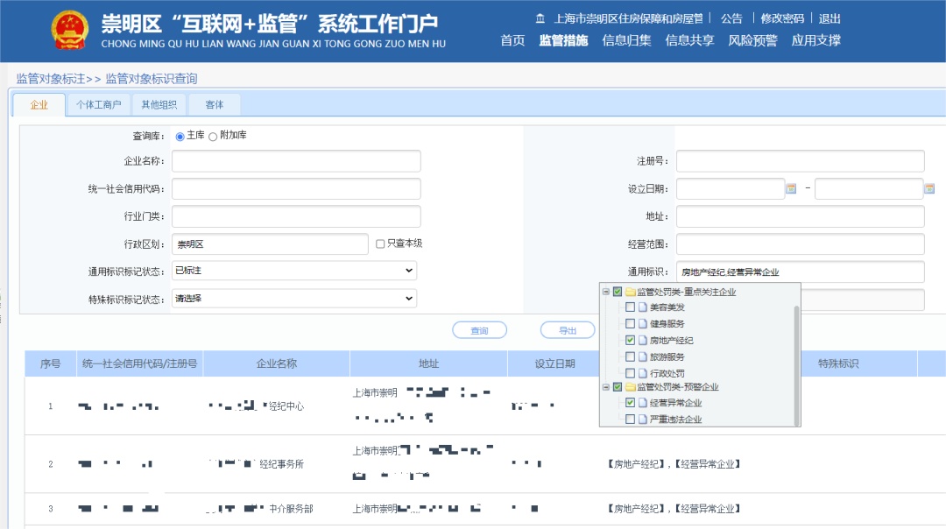Click the 修改密码 link
This screenshot has width=946, height=529.
781,18
